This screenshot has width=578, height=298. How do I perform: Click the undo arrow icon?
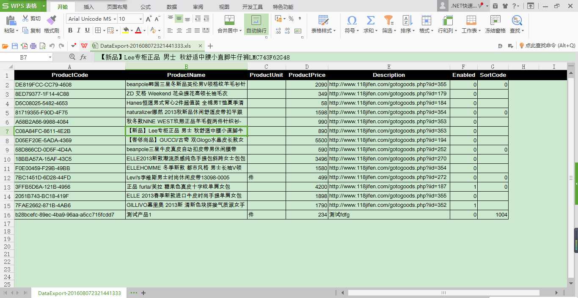pyautogui.click(x=52, y=46)
